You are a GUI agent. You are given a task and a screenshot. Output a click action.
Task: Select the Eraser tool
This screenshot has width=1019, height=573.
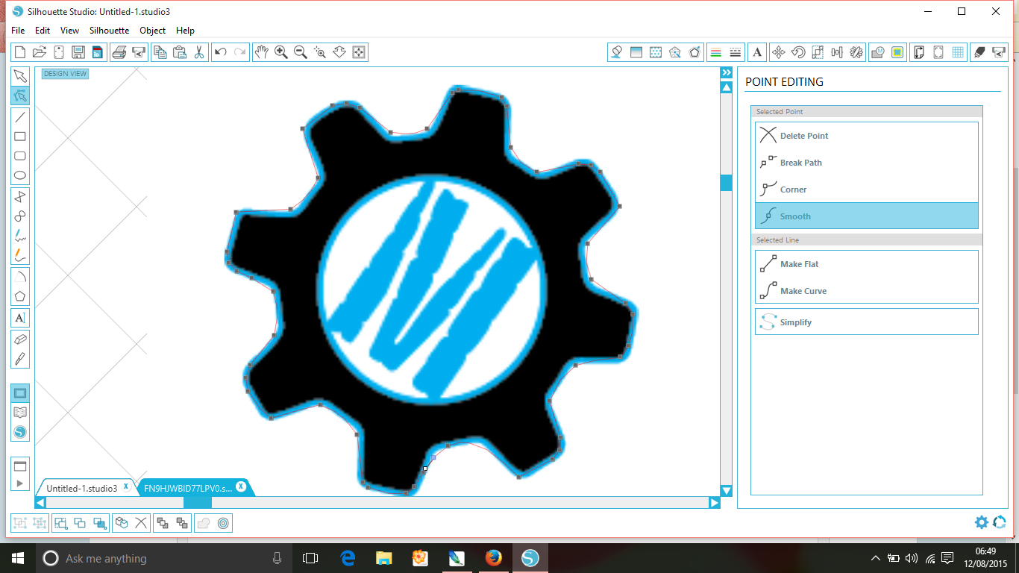[20, 339]
